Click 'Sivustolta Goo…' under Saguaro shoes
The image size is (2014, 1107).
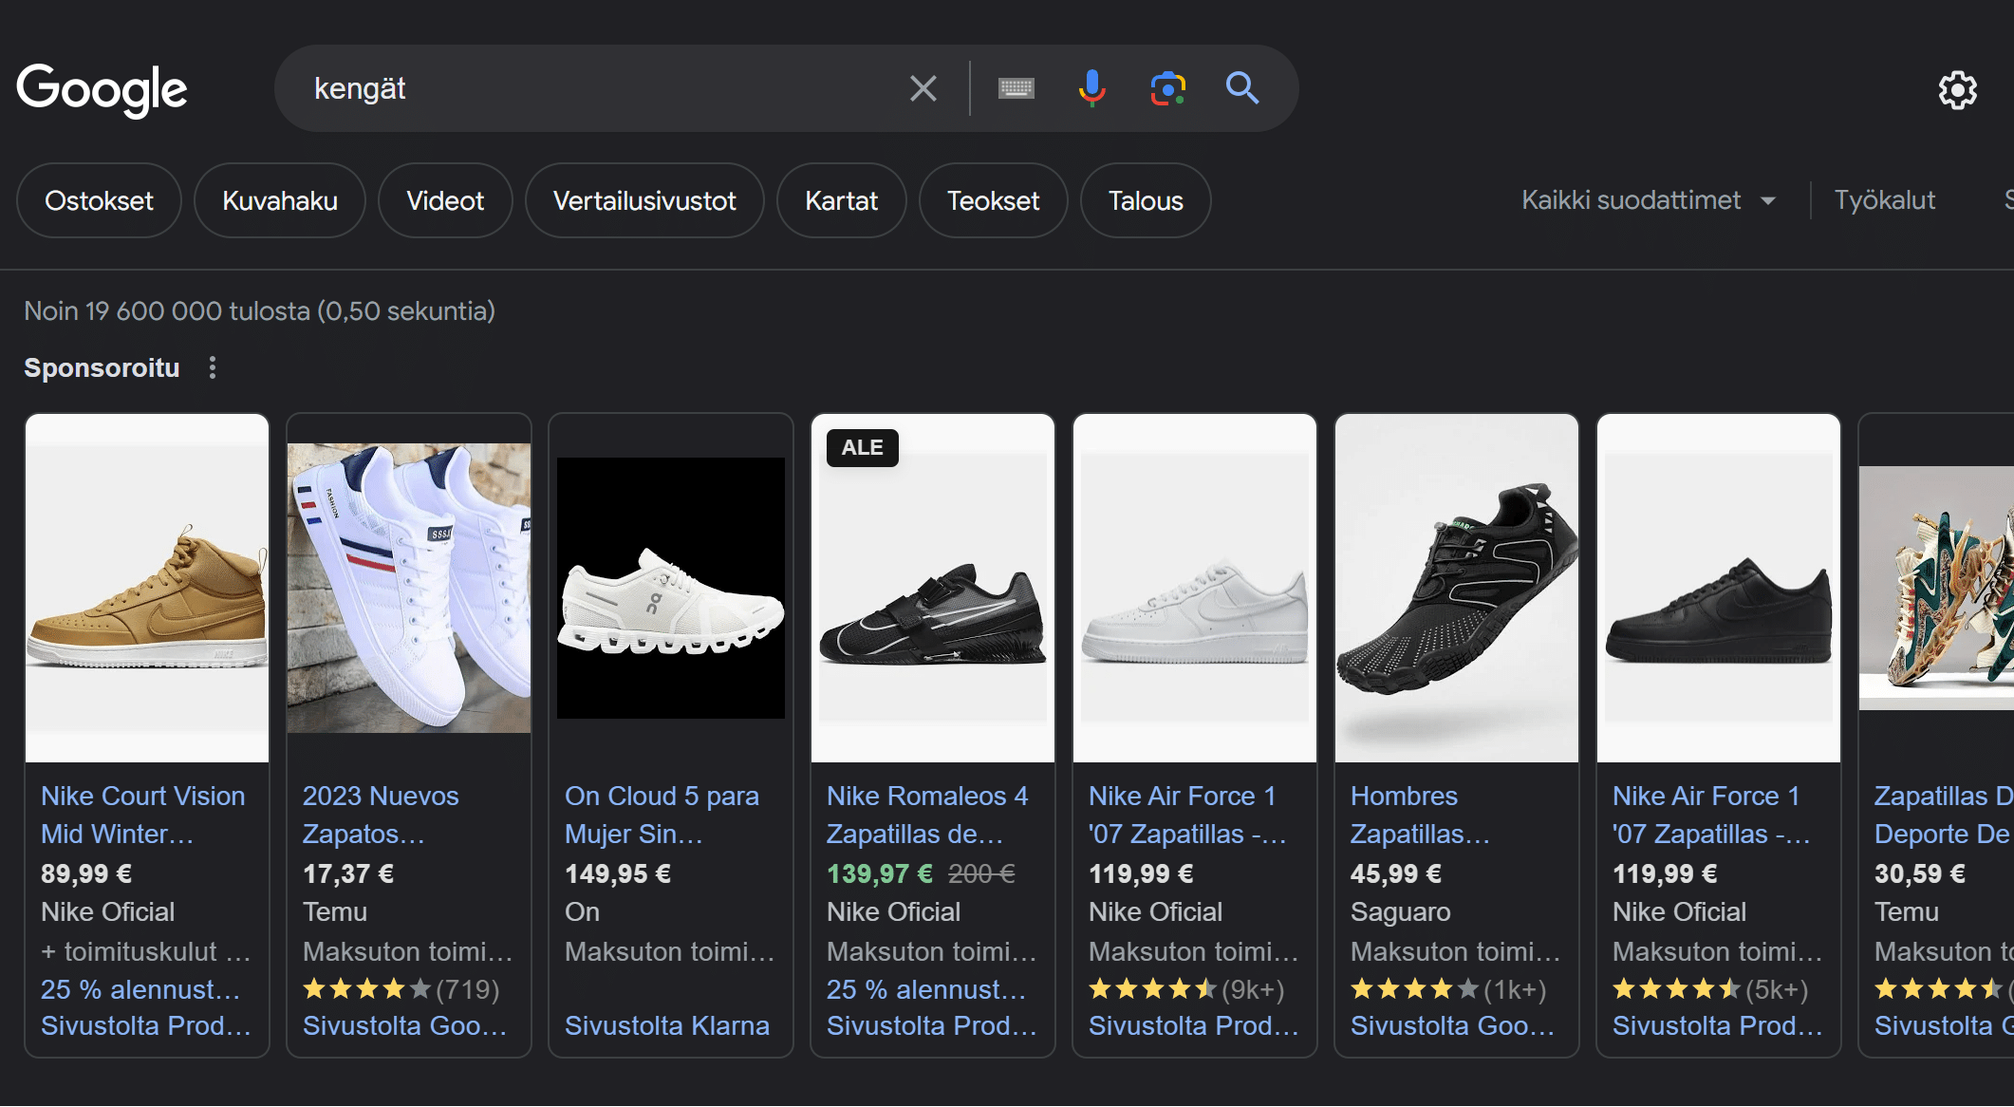point(1453,1025)
